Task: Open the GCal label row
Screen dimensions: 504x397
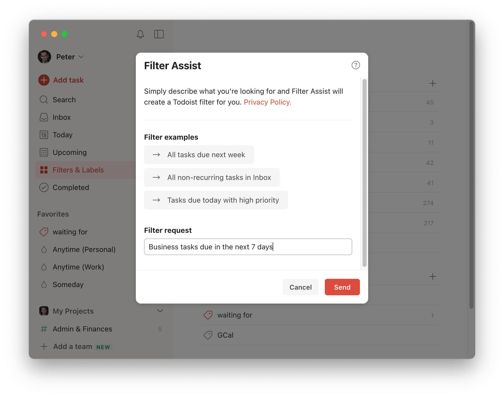Action: point(320,335)
